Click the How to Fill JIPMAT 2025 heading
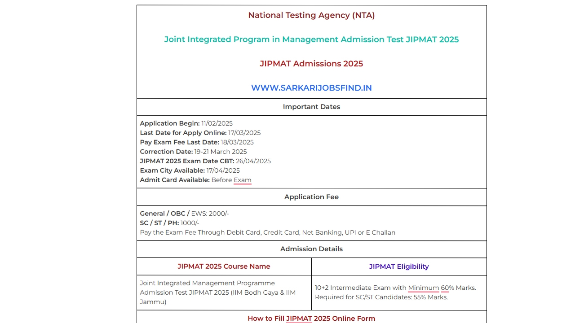This screenshot has width=575, height=323. point(311,319)
